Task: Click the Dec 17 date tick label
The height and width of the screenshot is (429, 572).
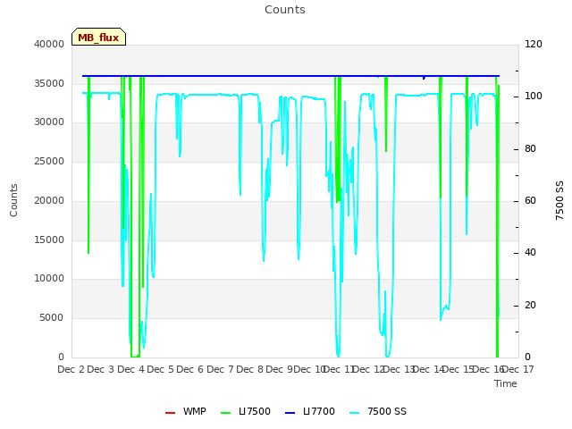Action: point(518,369)
